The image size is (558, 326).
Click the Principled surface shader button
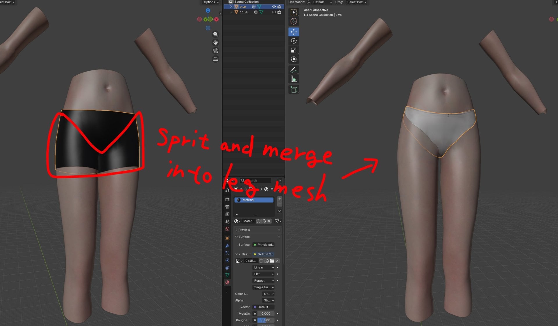tap(263, 245)
